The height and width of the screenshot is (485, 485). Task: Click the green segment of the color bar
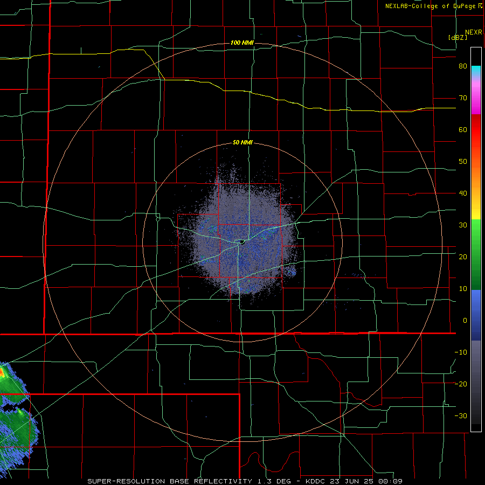pyautogui.click(x=476, y=254)
